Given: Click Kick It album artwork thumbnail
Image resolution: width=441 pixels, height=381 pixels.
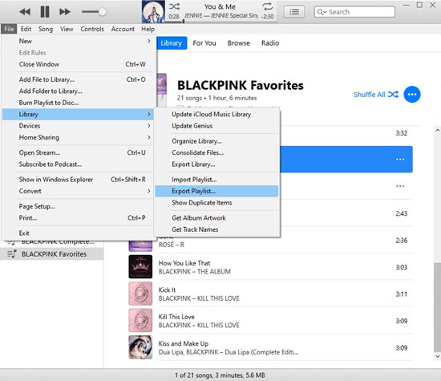Looking at the screenshot, I should click(x=140, y=294).
